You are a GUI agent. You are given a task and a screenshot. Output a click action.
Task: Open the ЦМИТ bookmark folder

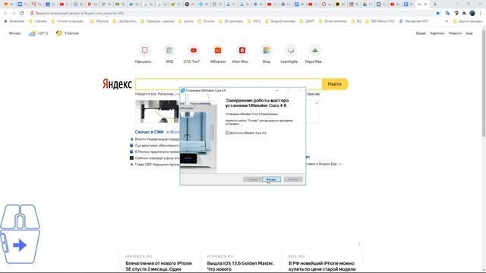coord(307,21)
